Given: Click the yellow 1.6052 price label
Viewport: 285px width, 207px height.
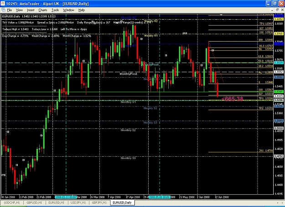Looking at the screenshot, I should coord(279,19).
